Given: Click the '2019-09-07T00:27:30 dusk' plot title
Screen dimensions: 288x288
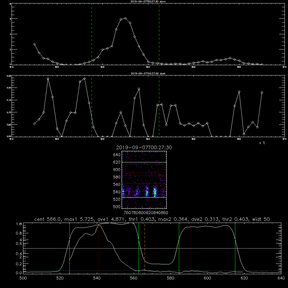Looking at the screenshot, I should [148, 73].
